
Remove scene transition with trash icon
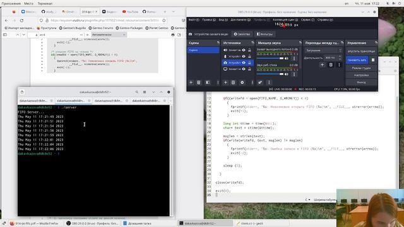[331, 65]
